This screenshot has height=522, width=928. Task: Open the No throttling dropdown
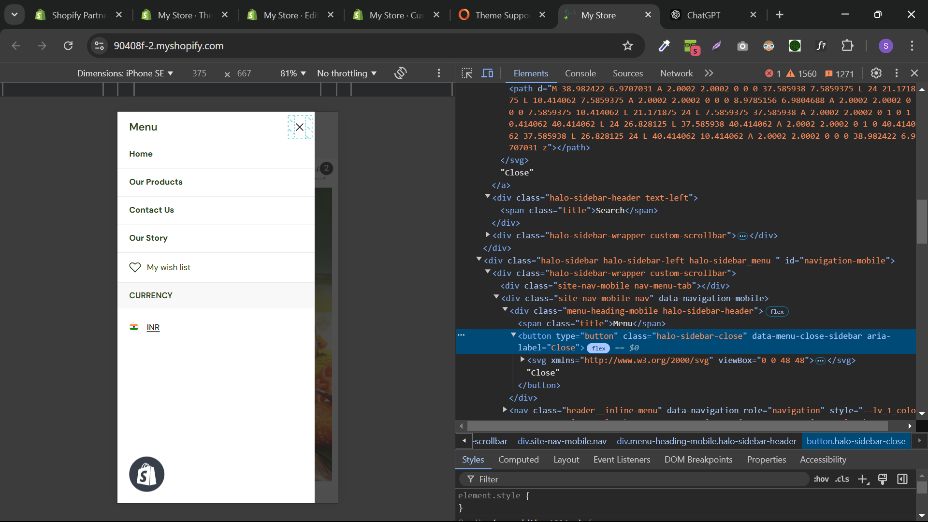pyautogui.click(x=347, y=73)
